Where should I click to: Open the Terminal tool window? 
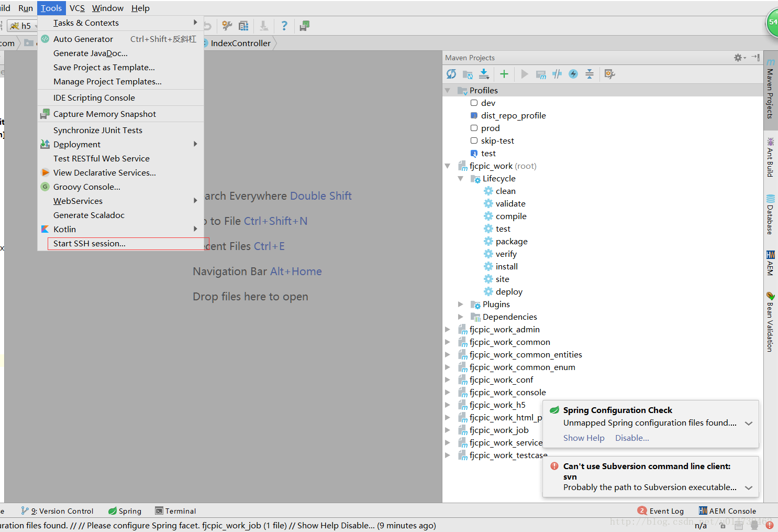click(175, 511)
